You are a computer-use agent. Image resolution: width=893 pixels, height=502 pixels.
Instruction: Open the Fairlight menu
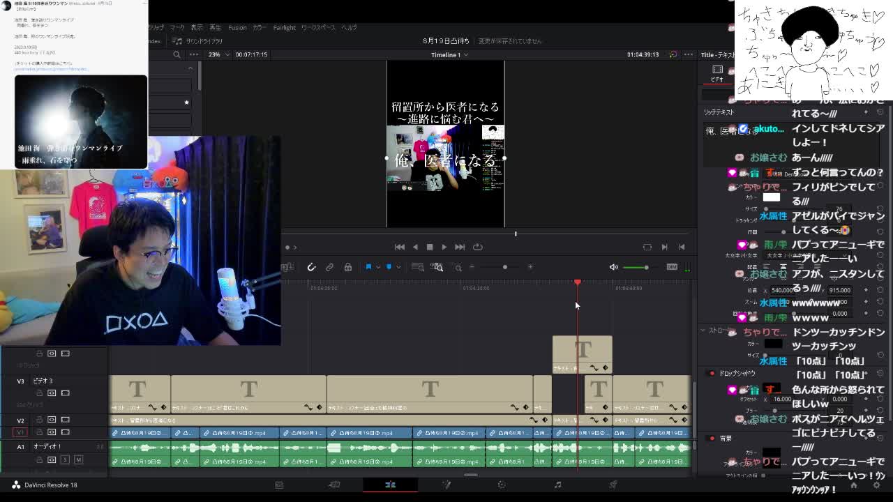coord(284,27)
